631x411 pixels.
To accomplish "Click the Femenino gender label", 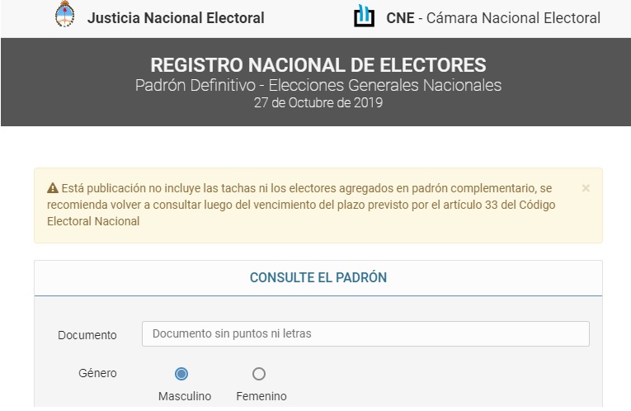I will (261, 396).
